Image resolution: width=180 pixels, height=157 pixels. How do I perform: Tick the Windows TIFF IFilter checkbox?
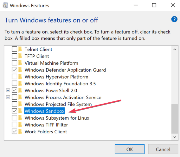click(x=15, y=124)
